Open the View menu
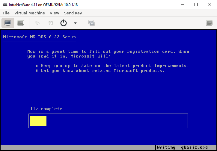This screenshot has height=151, width=217. [x=54, y=13]
